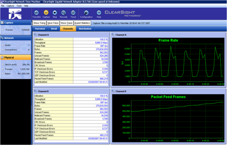Switch to the Detail tab
Viewport: 227px width, 145px height.
coord(54,29)
